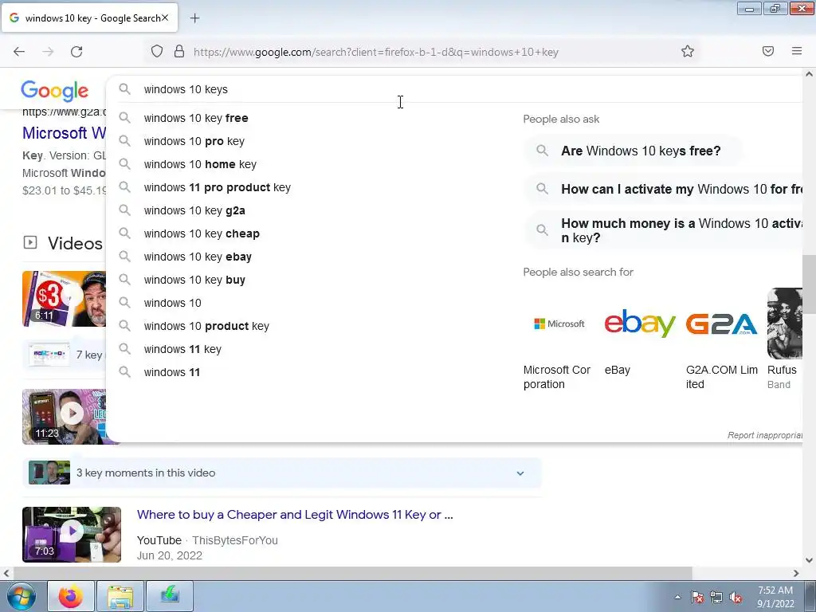Open Where to buy a Cheaper Windows 11 Key link
The height and width of the screenshot is (612, 816).
click(x=295, y=515)
